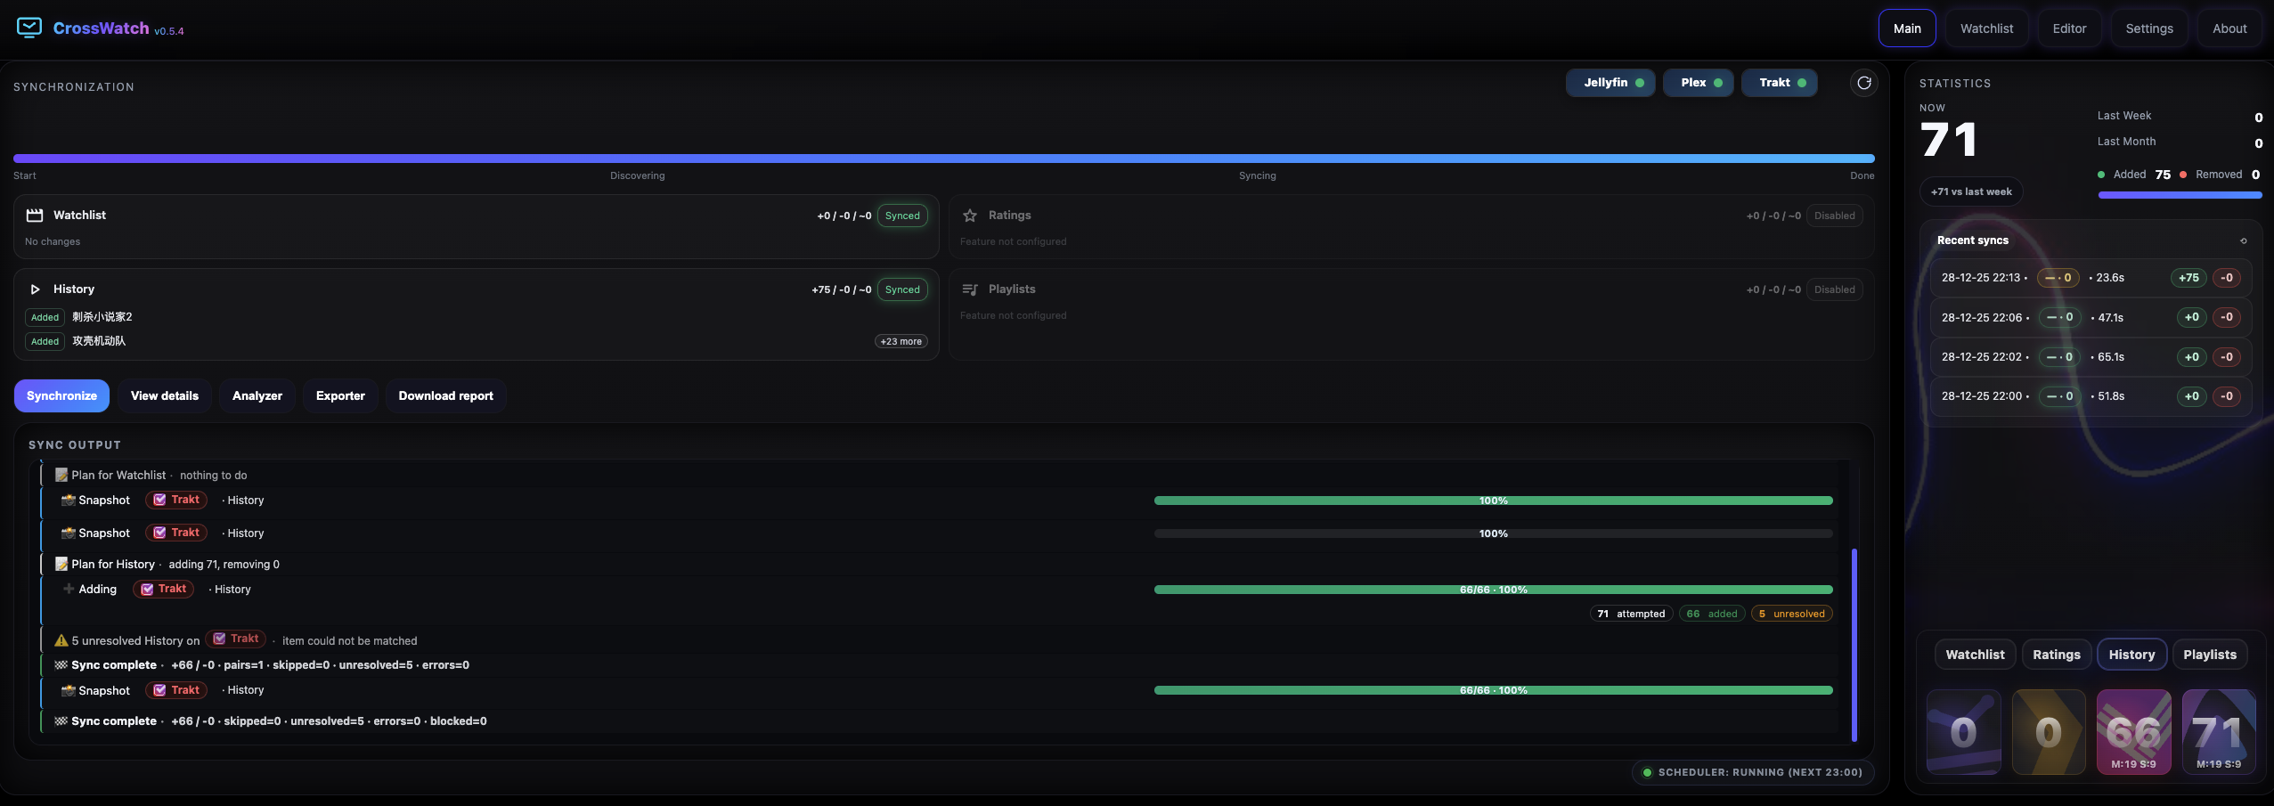2274x806 pixels.
Task: Click the History play icon
Action: pos(35,289)
